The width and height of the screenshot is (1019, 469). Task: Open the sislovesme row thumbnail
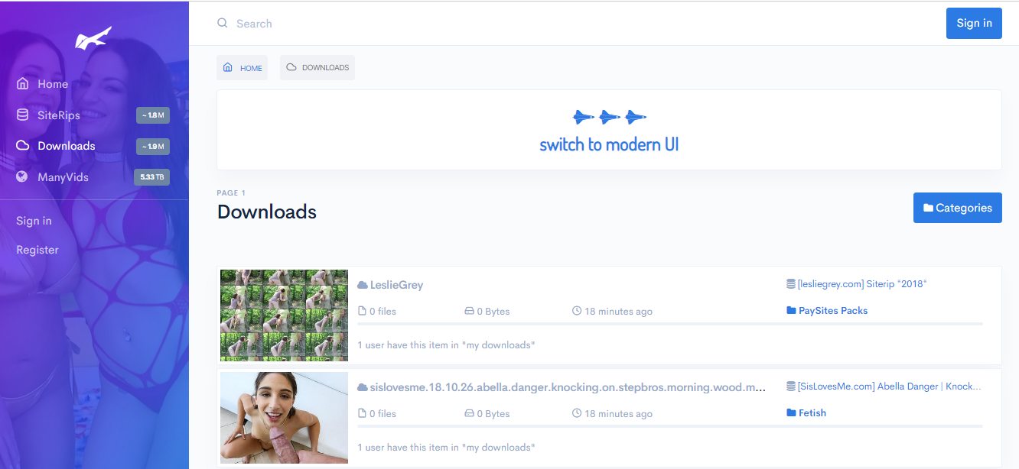284,418
